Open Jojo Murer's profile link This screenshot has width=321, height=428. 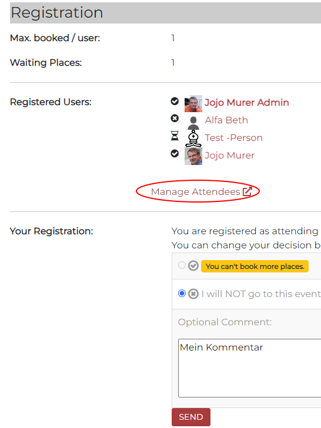click(230, 156)
